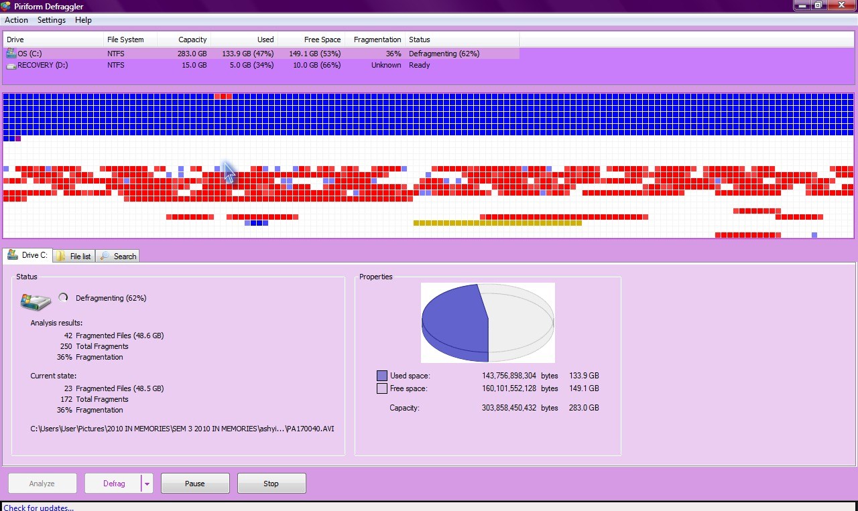
Task: Click the magnifier icon on the Search tab
Action: (105, 256)
